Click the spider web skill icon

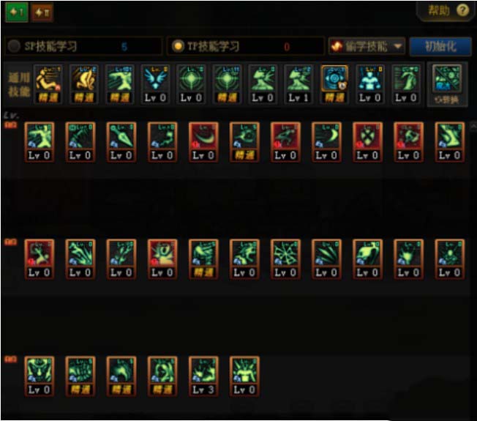coord(285,259)
